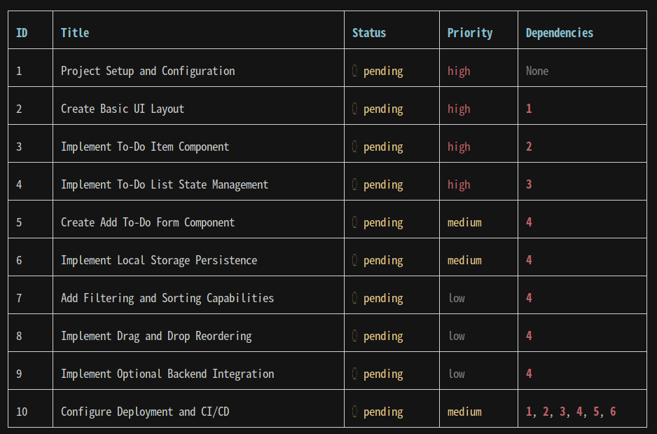The image size is (657, 434).
Task: Click medium priority label for task 10
Action: [x=464, y=412]
